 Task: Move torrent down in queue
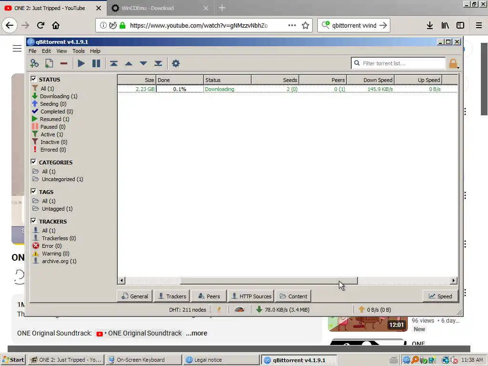[x=143, y=63]
